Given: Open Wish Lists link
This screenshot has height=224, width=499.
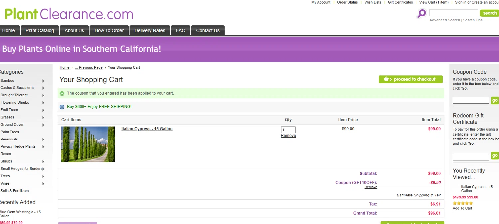Looking at the screenshot, I should [x=373, y=2].
